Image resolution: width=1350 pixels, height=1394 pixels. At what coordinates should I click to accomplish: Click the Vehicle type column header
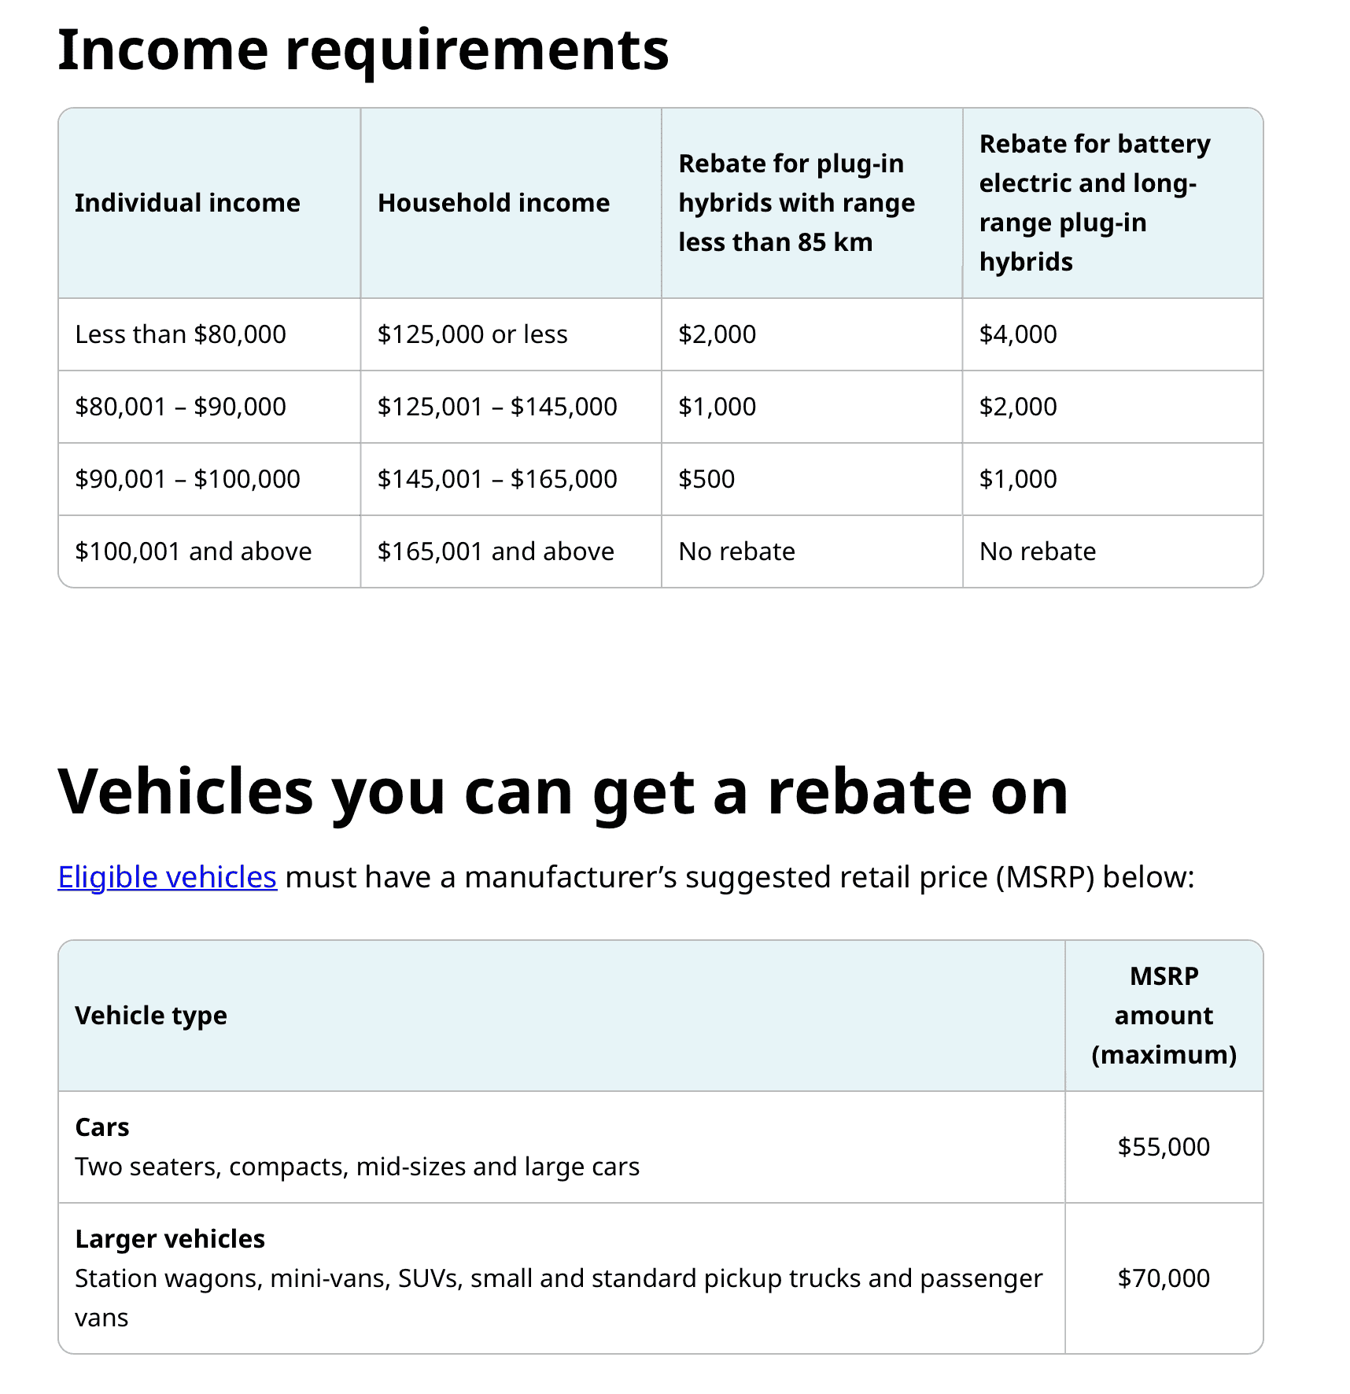click(151, 1016)
